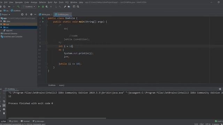Locate opened file with the target icon
Image resolution: width=223 pixels, height=125 pixels.
22,15
